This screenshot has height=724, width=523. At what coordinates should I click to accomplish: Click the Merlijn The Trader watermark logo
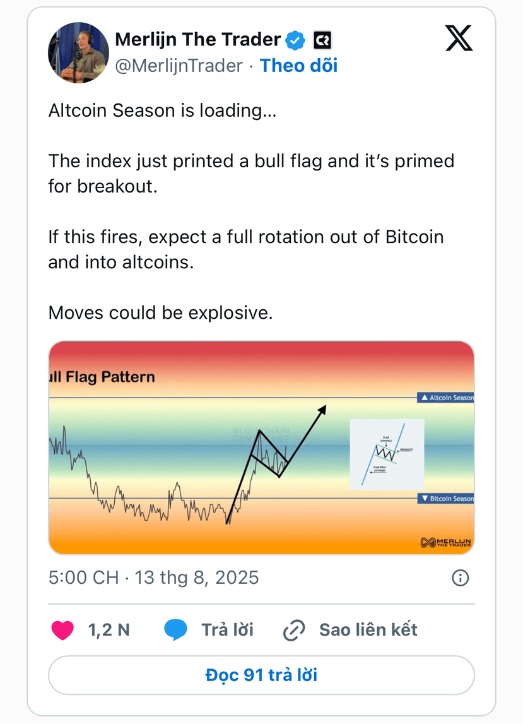pos(445,542)
